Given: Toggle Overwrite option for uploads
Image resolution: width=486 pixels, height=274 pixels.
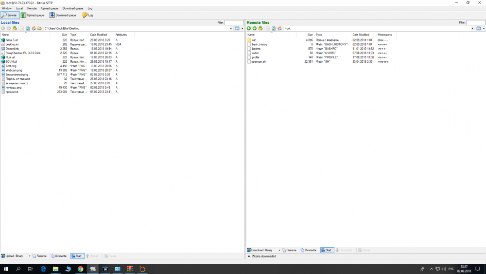Looking at the screenshot, I should coord(58,256).
